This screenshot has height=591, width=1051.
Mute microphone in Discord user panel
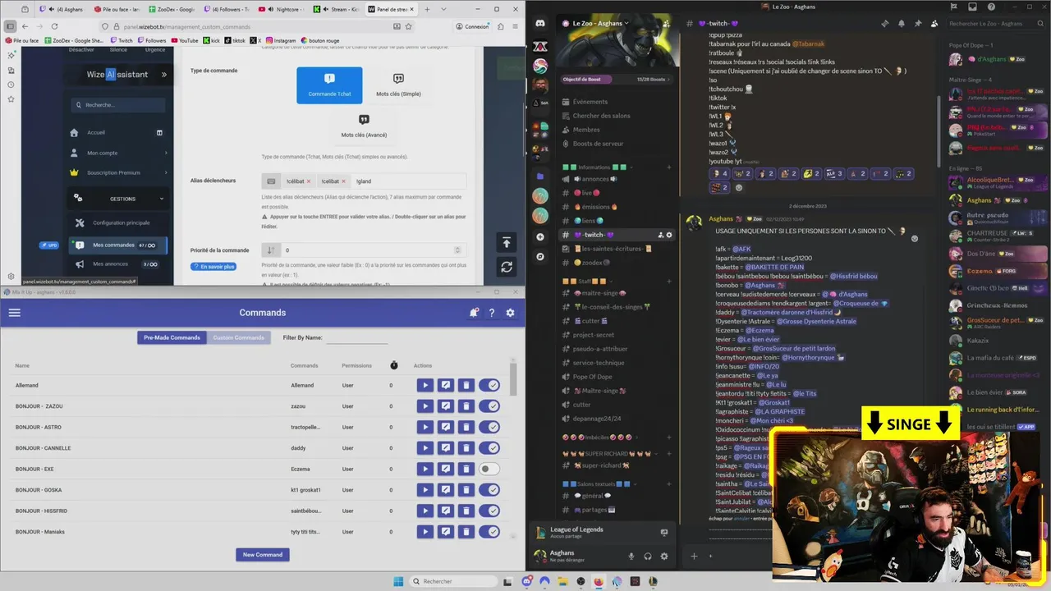tap(631, 556)
